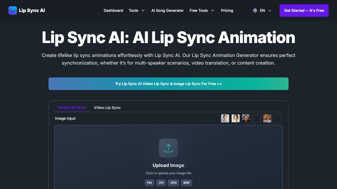The width and height of the screenshot is (337, 189).
Task: Switch to the Video Lip Sync tab
Action: [x=107, y=108]
